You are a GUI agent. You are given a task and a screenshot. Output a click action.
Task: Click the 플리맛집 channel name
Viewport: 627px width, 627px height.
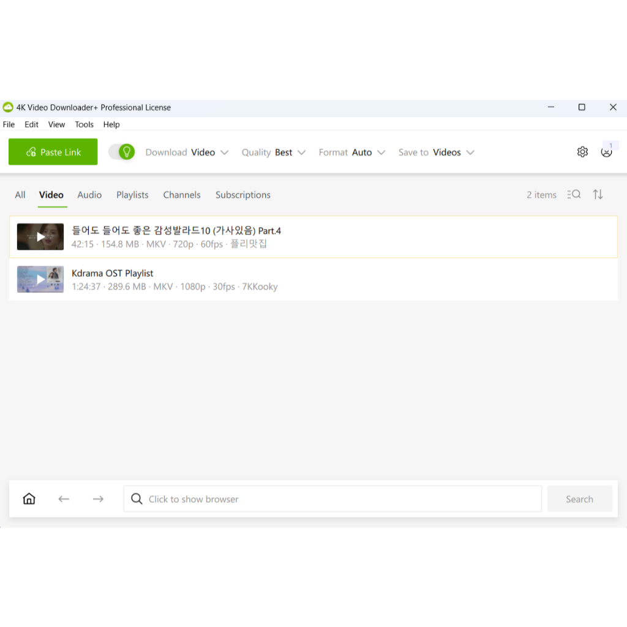(x=249, y=244)
